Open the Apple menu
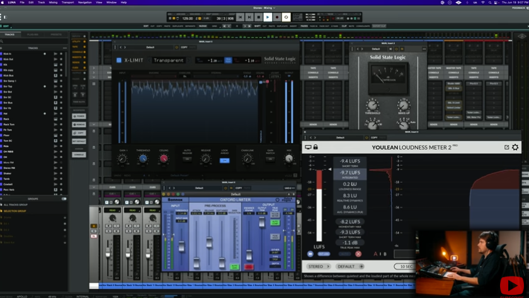The width and height of the screenshot is (529, 298). 3,3
